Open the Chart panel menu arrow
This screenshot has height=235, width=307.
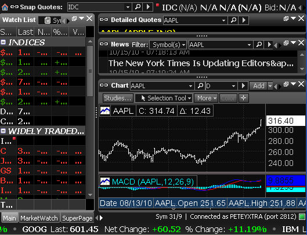(293, 84)
